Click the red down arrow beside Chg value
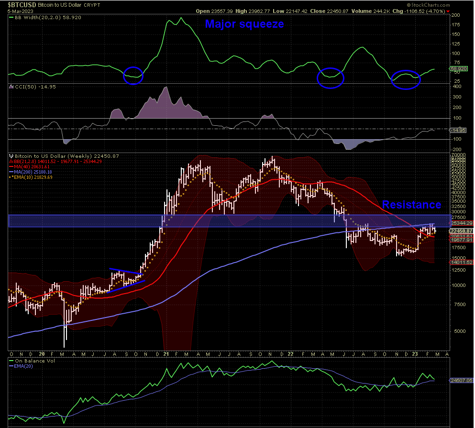The width and height of the screenshot is (475, 428). (448, 11)
